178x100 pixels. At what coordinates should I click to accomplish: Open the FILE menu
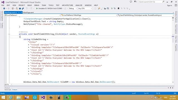tap(3, 5)
